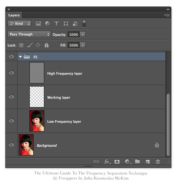Image resolution: width=176 pixels, height=186 pixels.
Task: Open the Layers panel flyout menu
Action: (x=167, y=15)
